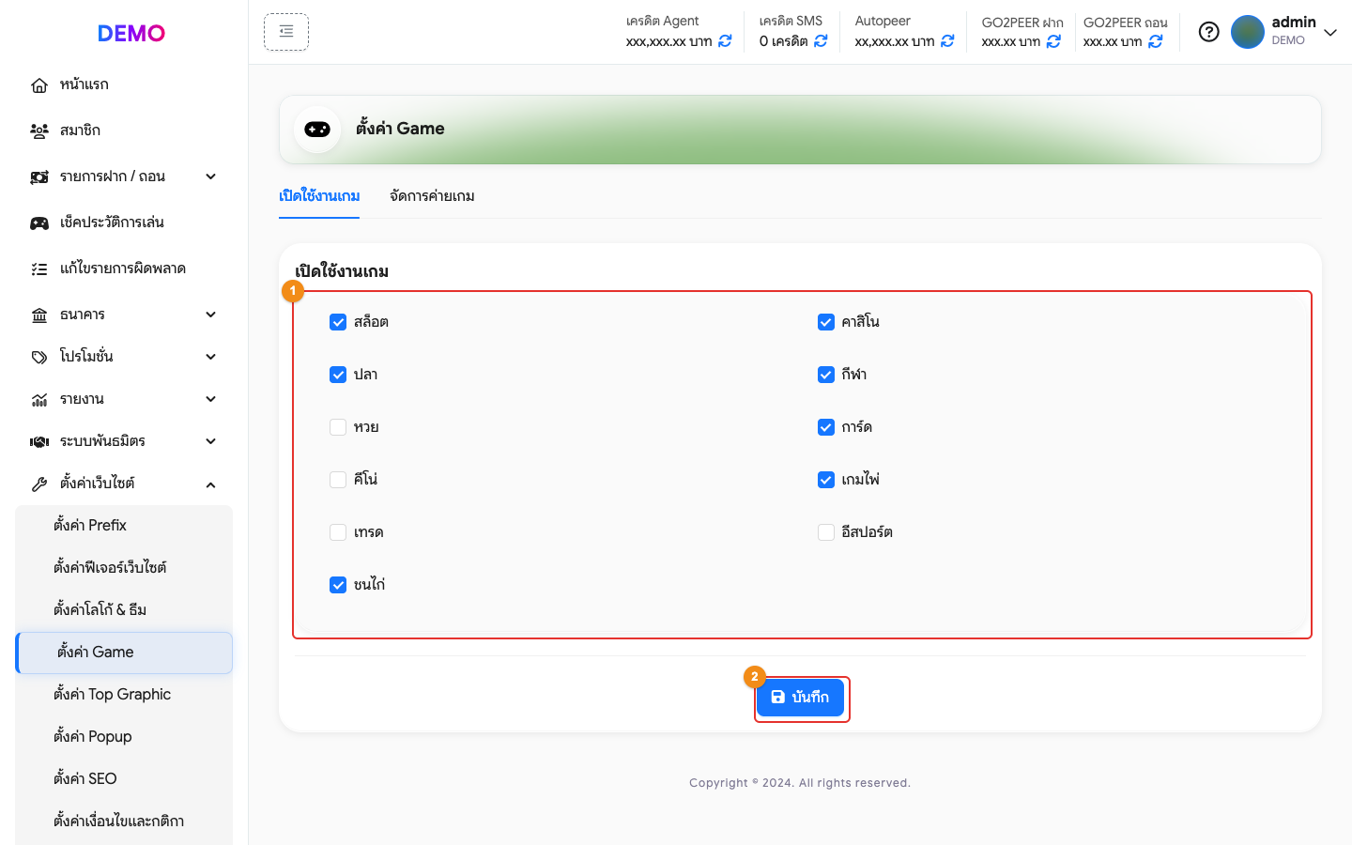Image resolution: width=1352 pixels, height=845 pixels.
Task: Go to ตั้งค่า Popup page
Action: click(124, 737)
